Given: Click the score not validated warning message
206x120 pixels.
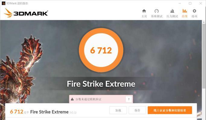Looking at the screenshot, I should (x=88, y=99).
